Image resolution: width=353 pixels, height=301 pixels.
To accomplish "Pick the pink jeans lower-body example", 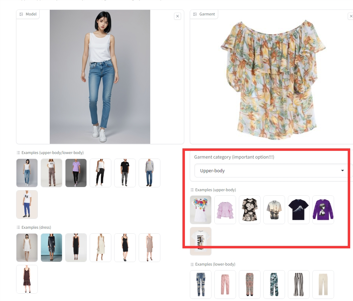I will (225, 285).
